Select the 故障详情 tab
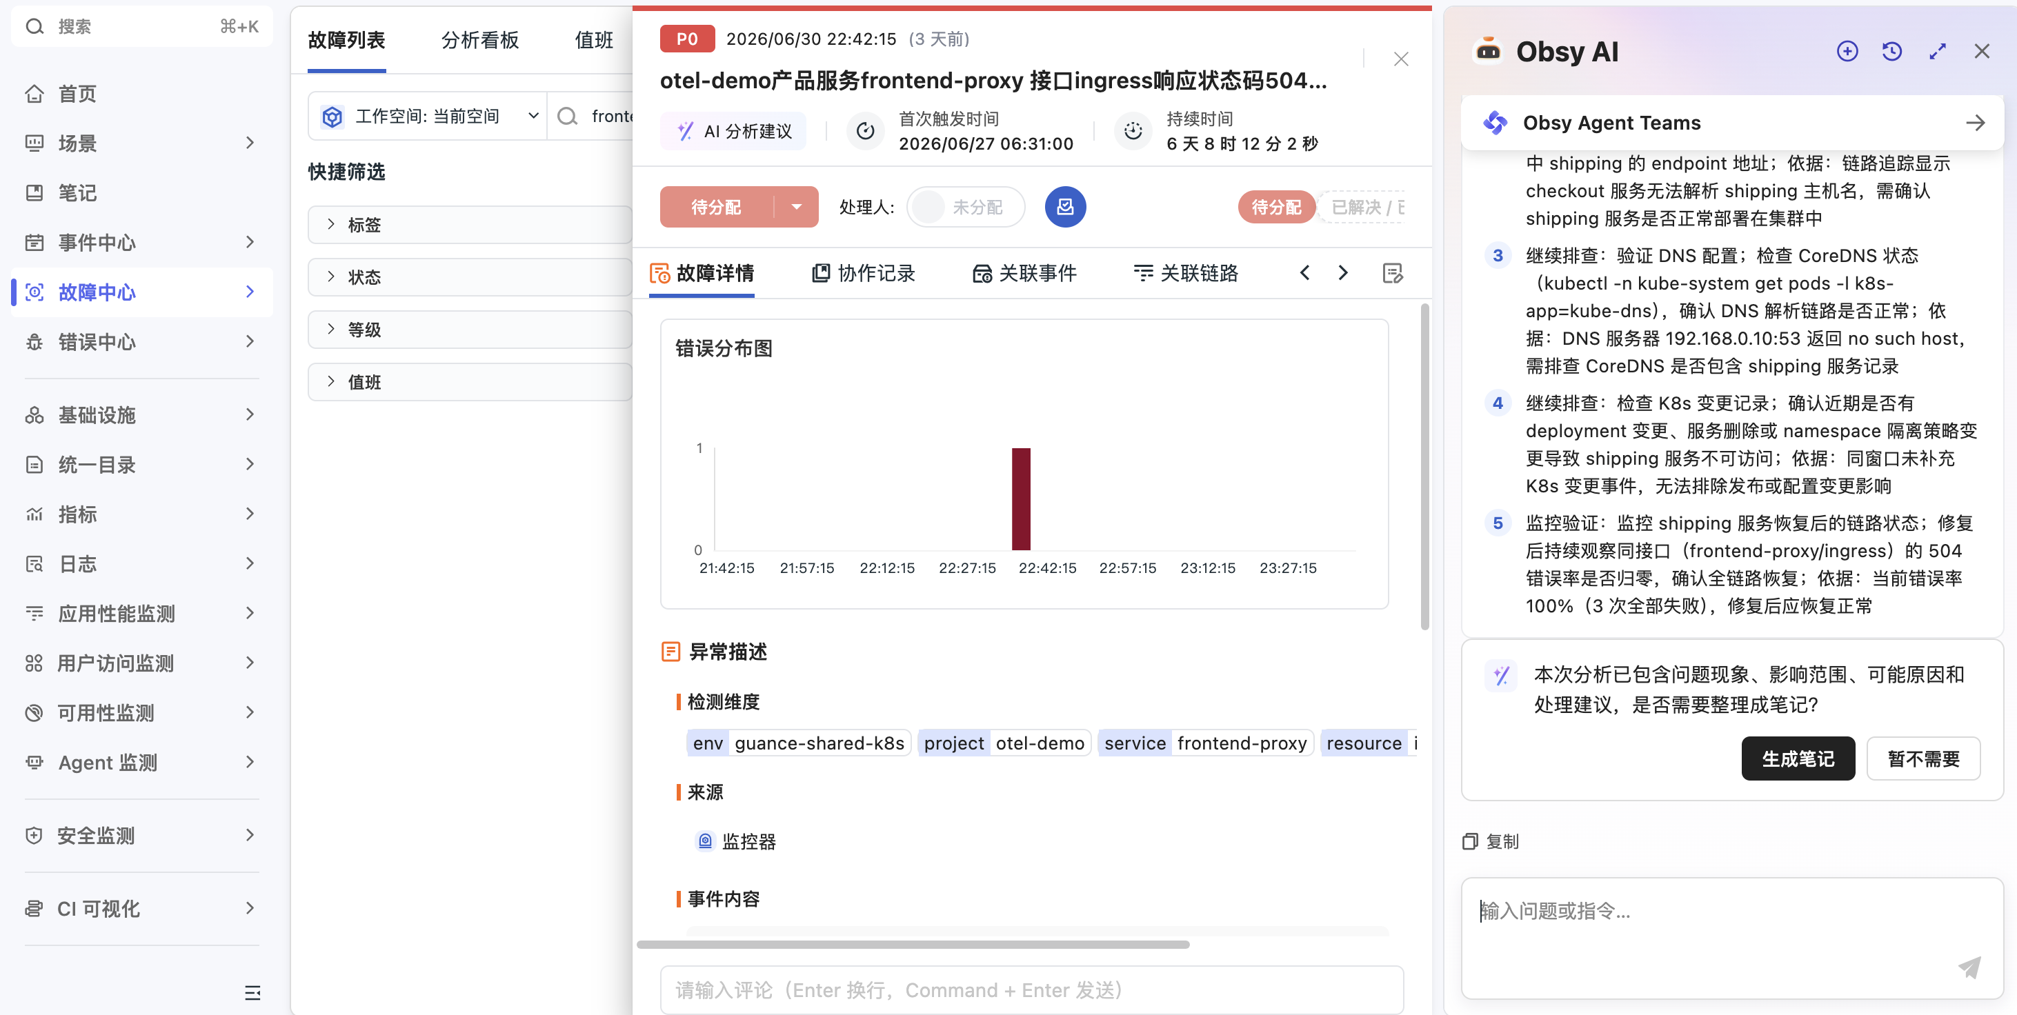The image size is (2017, 1015). [702, 273]
